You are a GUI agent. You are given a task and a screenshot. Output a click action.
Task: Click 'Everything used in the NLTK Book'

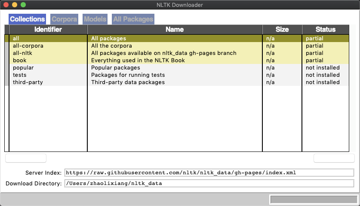[x=138, y=61]
